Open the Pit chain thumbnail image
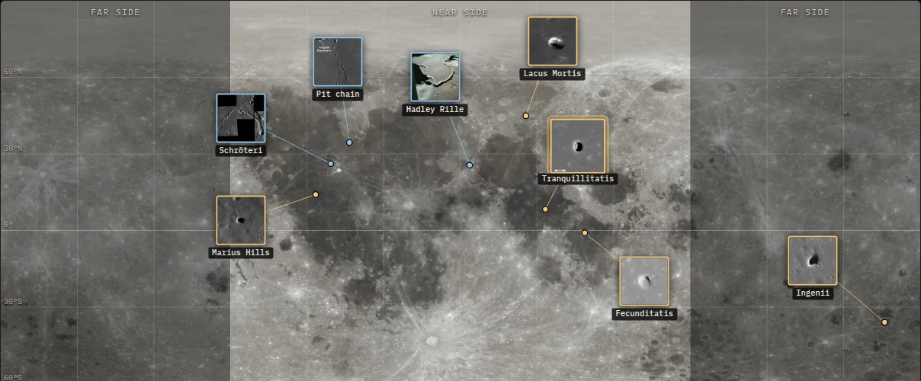Screen dimensions: 921x381 [x=338, y=62]
